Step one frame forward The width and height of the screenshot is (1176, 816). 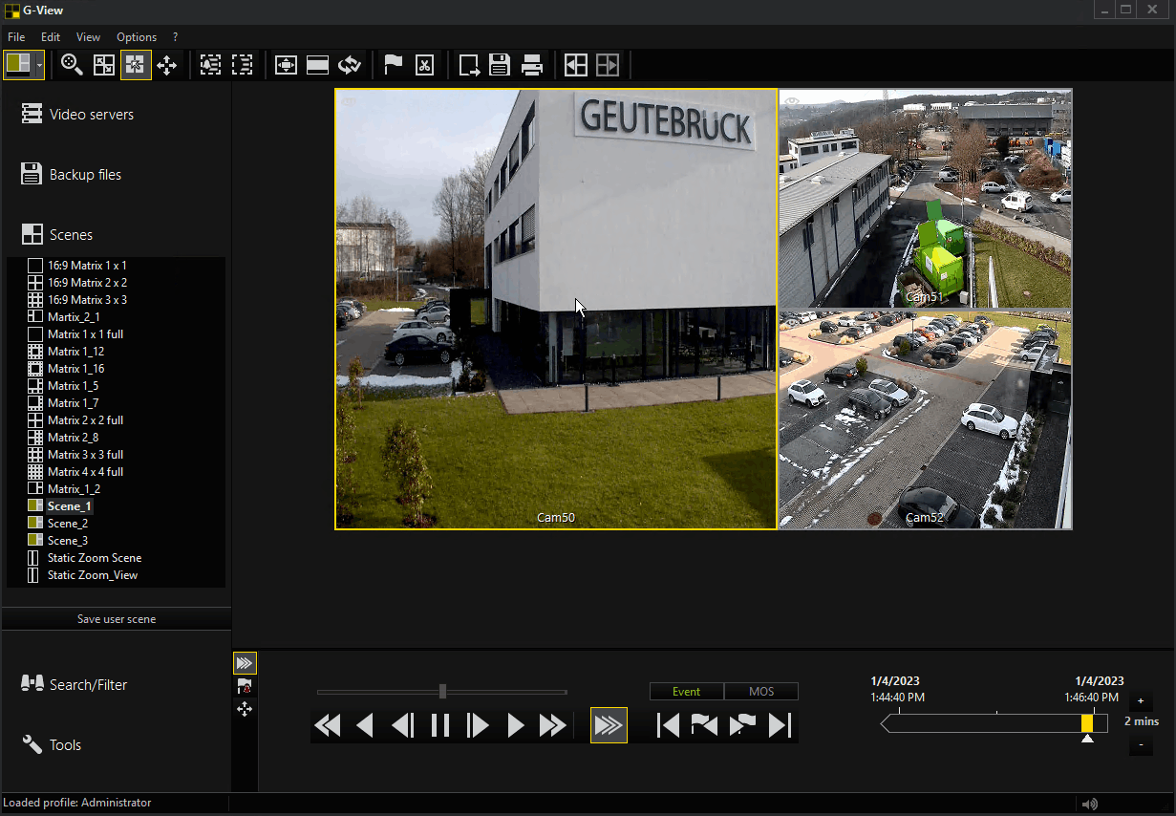(478, 726)
